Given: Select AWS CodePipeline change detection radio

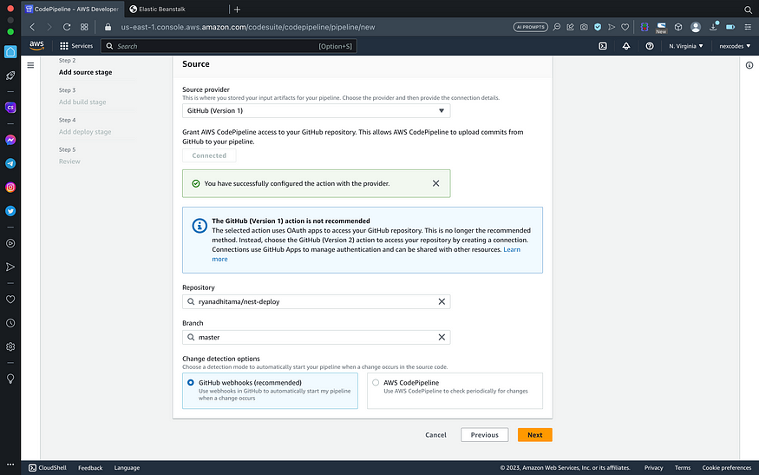Looking at the screenshot, I should [x=376, y=382].
